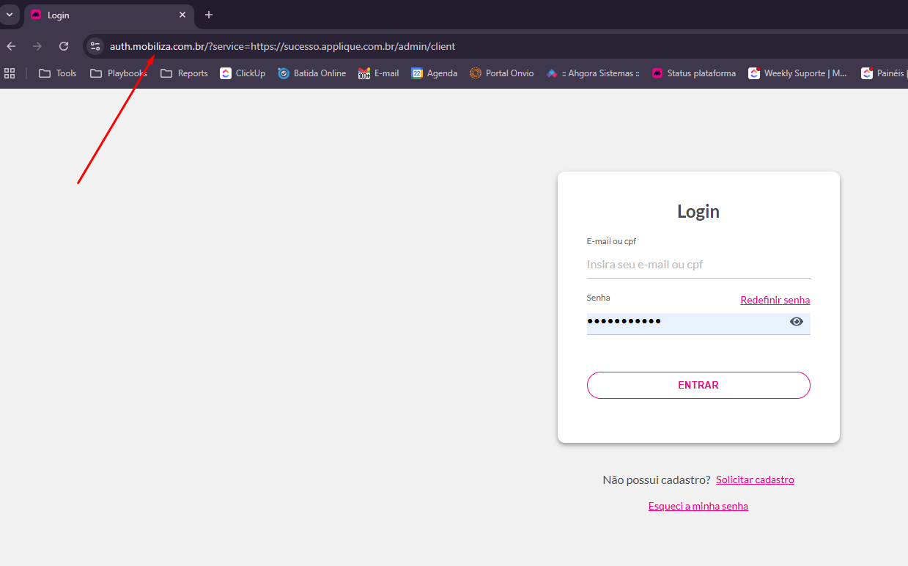Open the apps grid icon in bookmarks bar
The width and height of the screenshot is (908, 566).
[10, 73]
